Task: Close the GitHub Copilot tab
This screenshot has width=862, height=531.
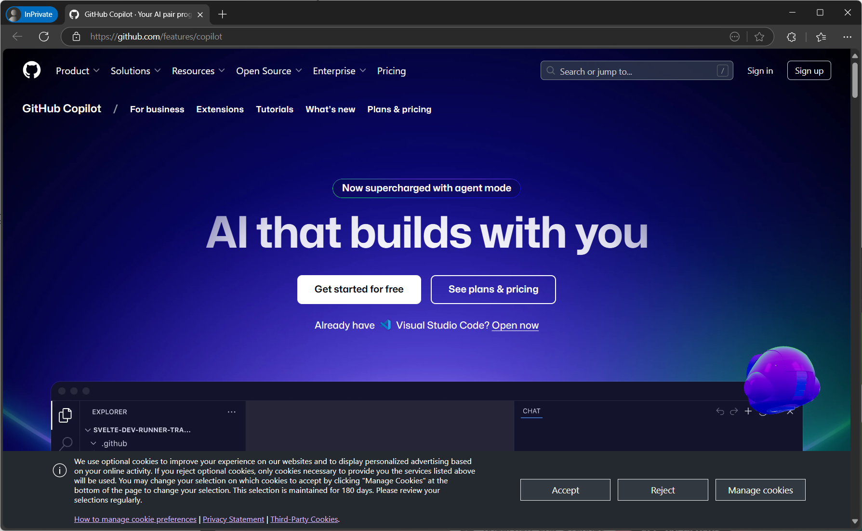Action: [x=200, y=14]
